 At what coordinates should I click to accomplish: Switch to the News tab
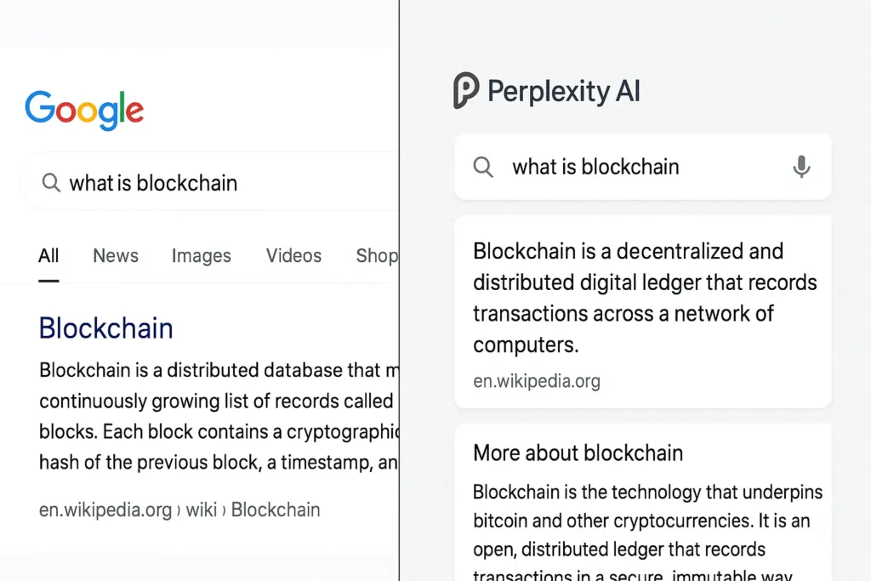116,255
